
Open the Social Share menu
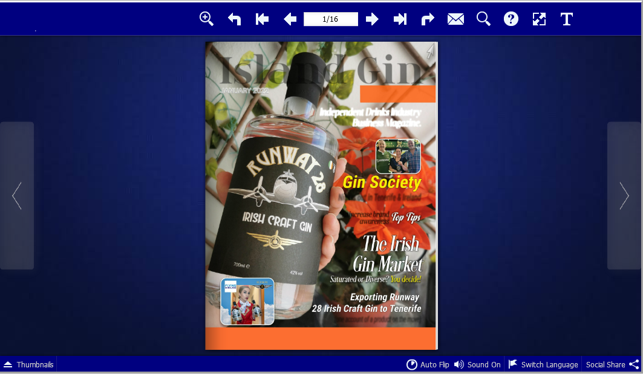click(x=613, y=364)
